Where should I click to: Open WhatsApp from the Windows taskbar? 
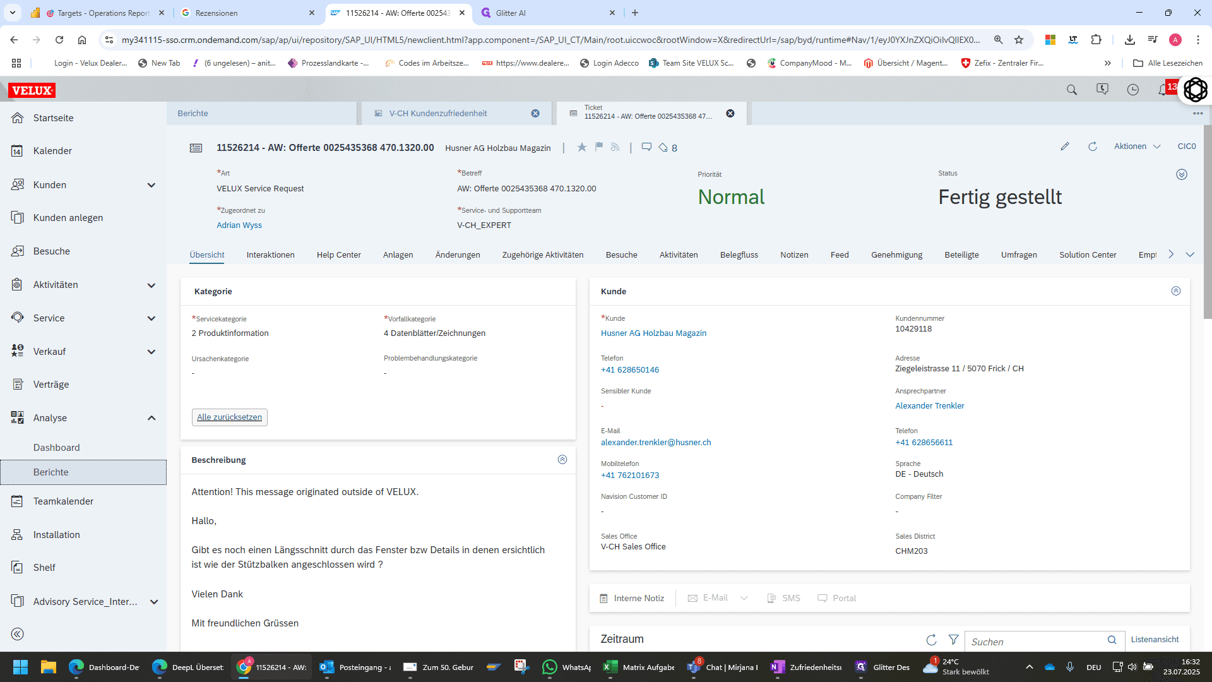click(567, 667)
